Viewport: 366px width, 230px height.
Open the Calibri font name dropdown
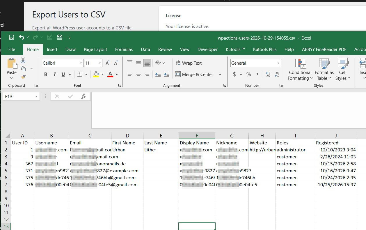(x=81, y=63)
